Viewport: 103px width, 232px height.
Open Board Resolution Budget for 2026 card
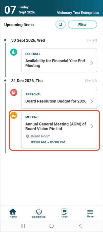(59, 99)
